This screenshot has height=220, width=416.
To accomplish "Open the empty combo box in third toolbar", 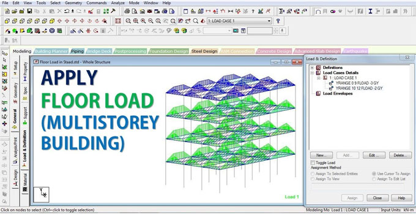I will pos(217,31).
